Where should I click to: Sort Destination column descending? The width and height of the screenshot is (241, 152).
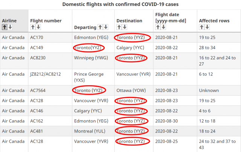[x=125, y=27]
